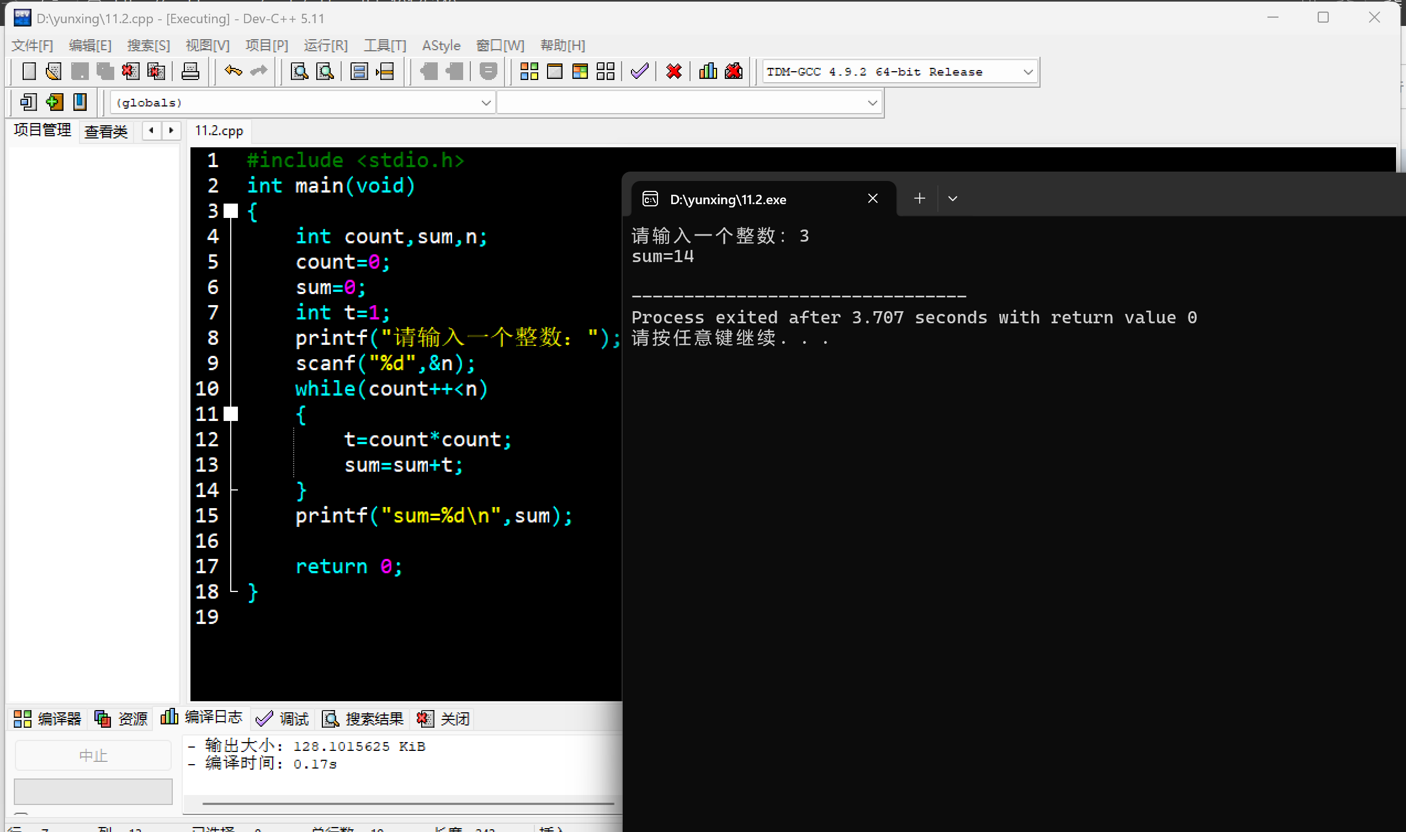Stop execution with the red X icon
The width and height of the screenshot is (1406, 832).
[673, 71]
